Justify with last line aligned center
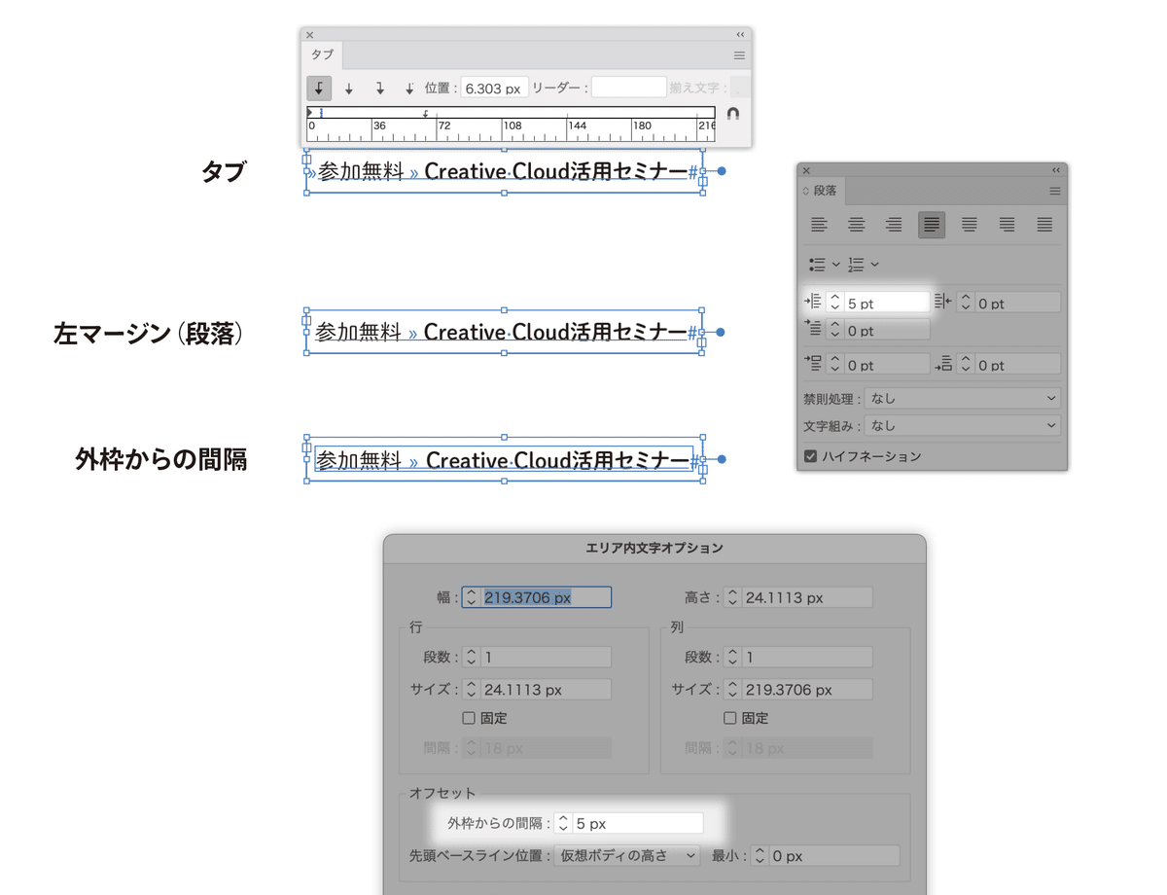This screenshot has width=1167, height=895. pyautogui.click(x=970, y=226)
